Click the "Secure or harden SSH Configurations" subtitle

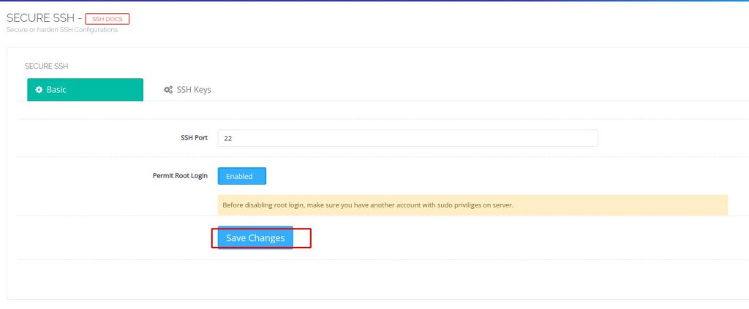[62, 30]
